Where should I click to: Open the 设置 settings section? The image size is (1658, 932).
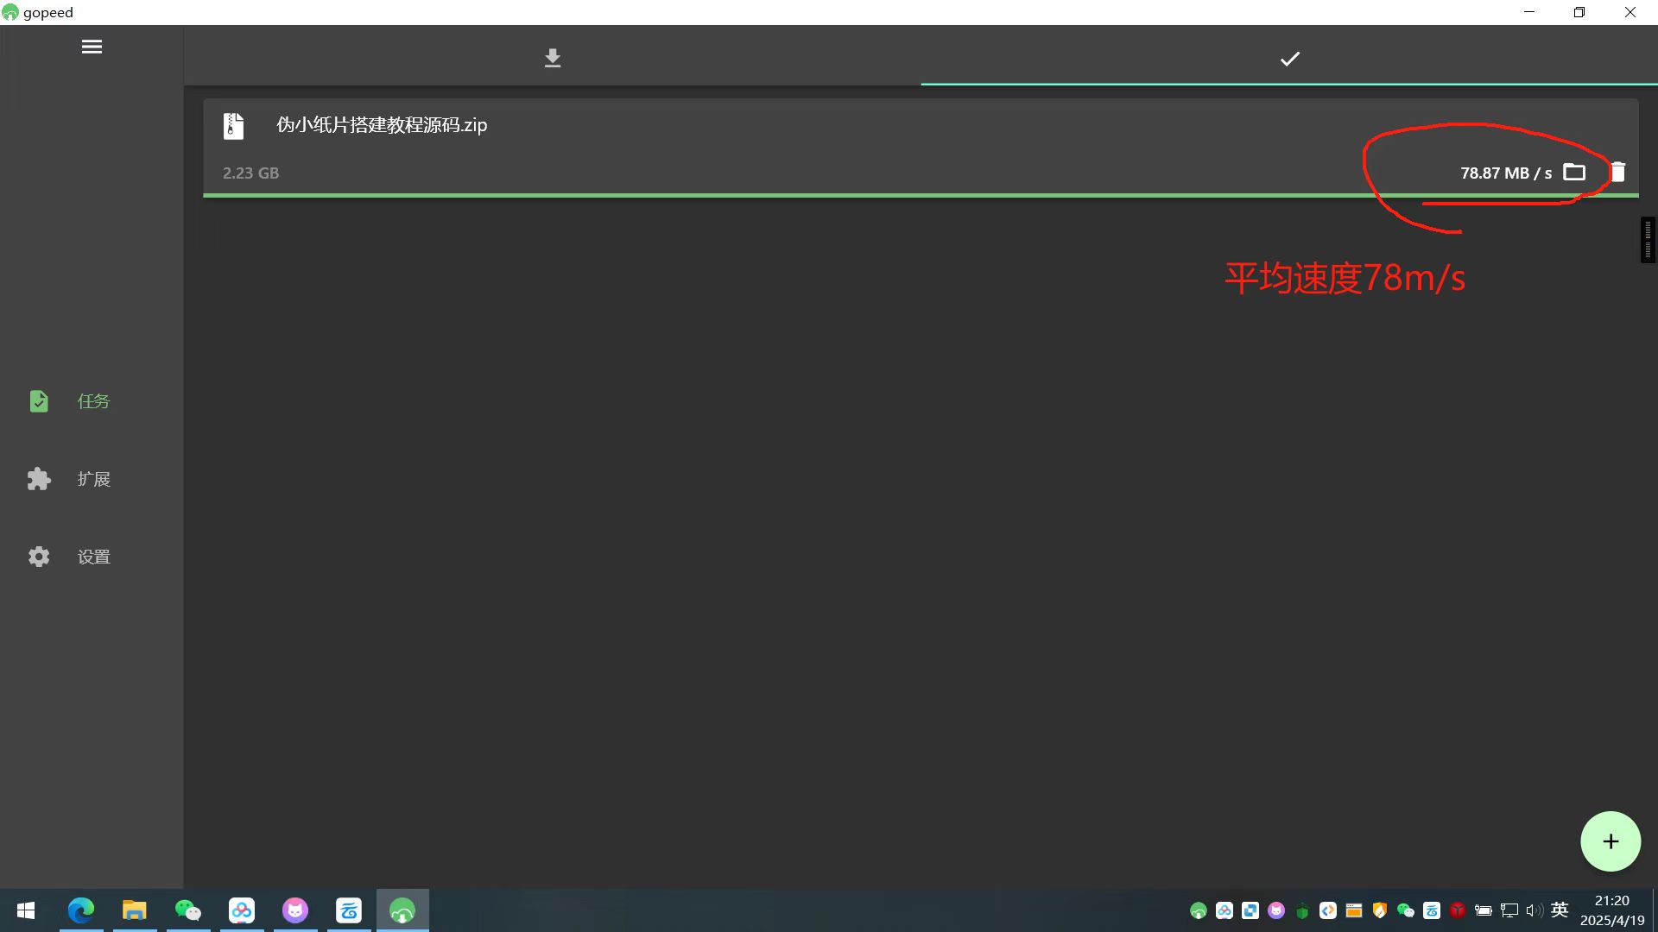tap(93, 557)
